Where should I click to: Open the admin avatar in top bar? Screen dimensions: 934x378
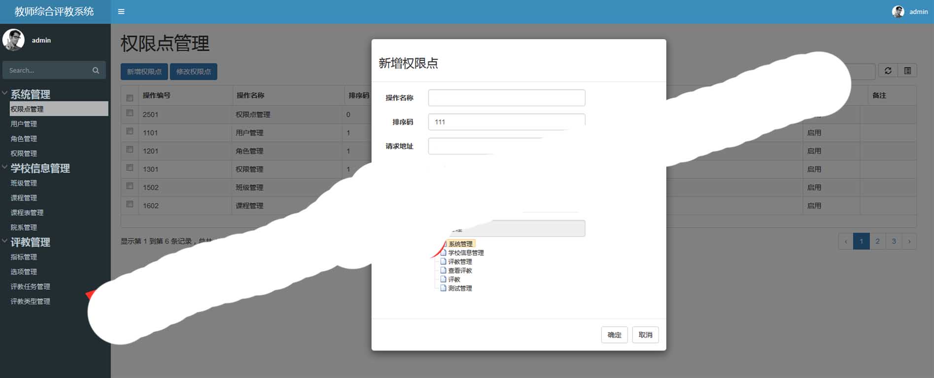click(898, 11)
